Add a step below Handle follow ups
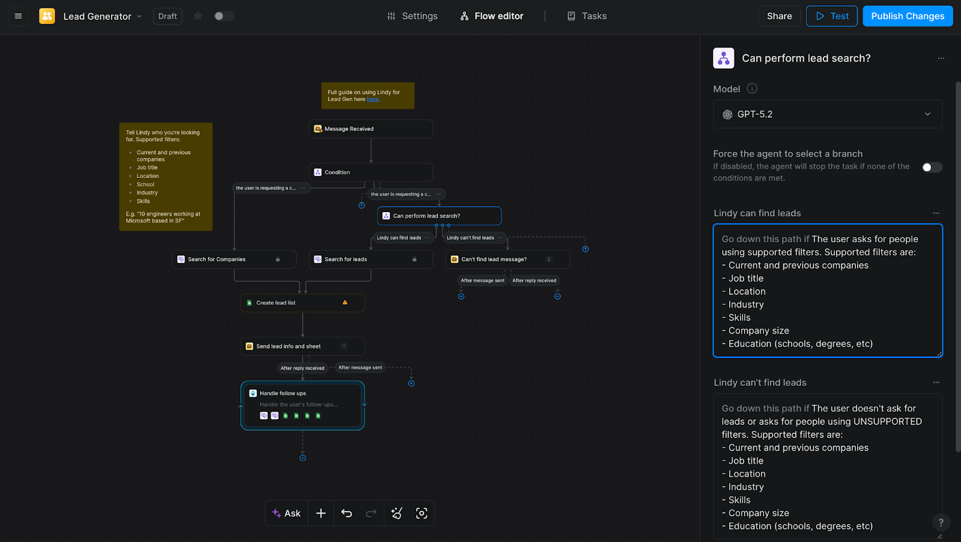961x542 pixels. click(303, 458)
